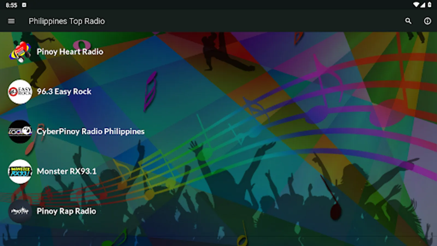Tap the 8:55 clock in status bar

click(11, 5)
